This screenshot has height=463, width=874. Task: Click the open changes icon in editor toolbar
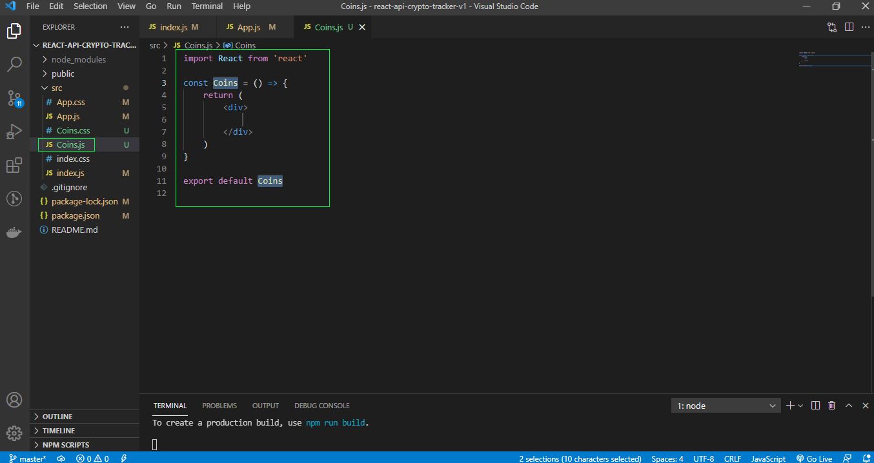(x=832, y=27)
